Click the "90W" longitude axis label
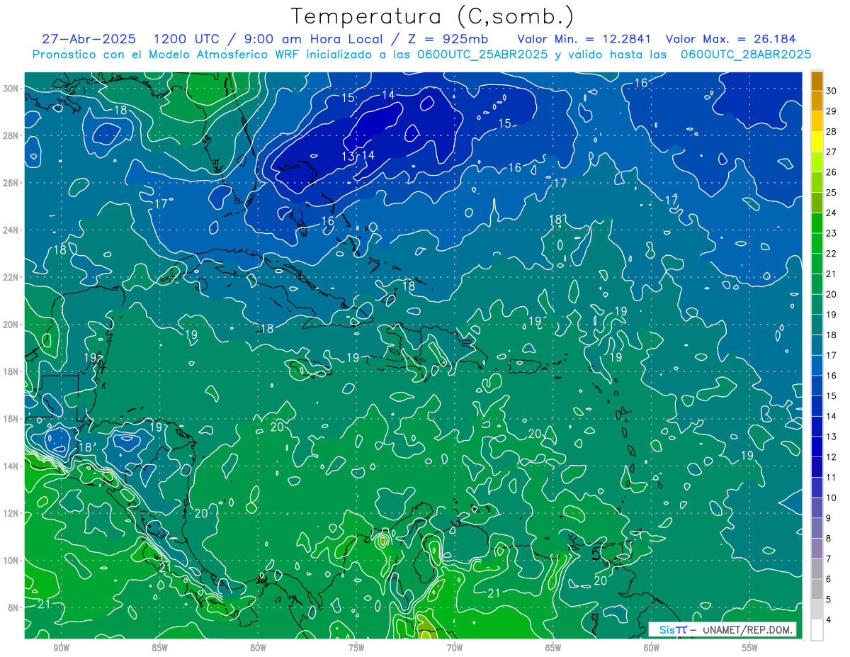Image resolution: width=850 pixels, height=657 pixels. [61, 648]
